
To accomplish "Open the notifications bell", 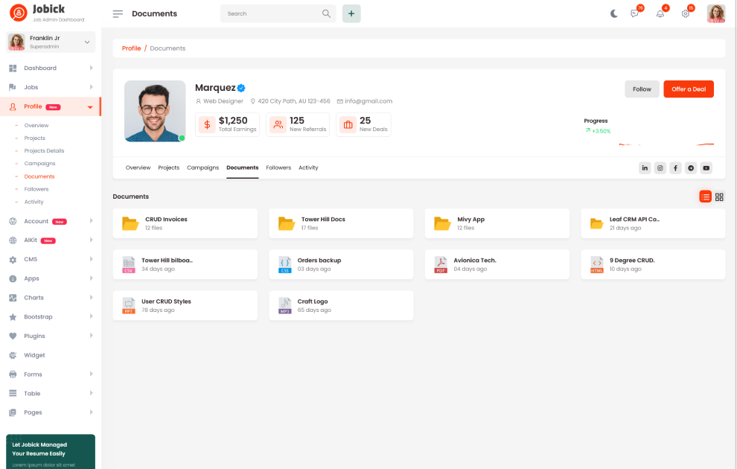I will (x=660, y=13).
